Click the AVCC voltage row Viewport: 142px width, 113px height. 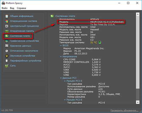tap(82, 65)
